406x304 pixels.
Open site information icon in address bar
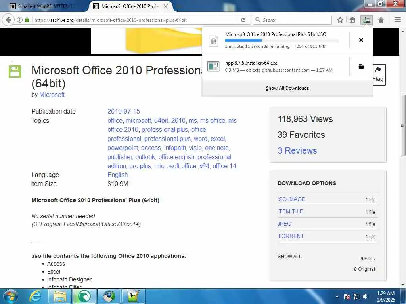click(20, 20)
